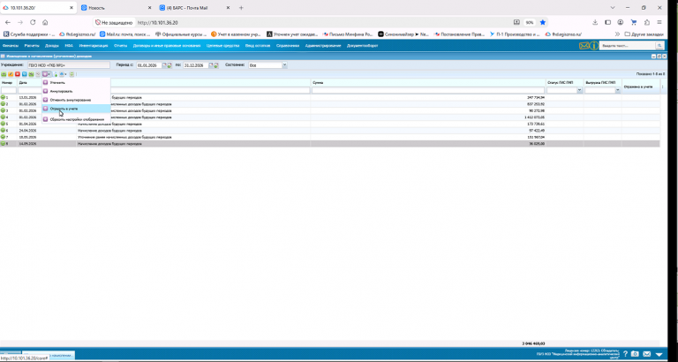The width and height of the screenshot is (678, 362).
Task: Open the Другие закладки bookmarks folder
Action: coord(644,34)
